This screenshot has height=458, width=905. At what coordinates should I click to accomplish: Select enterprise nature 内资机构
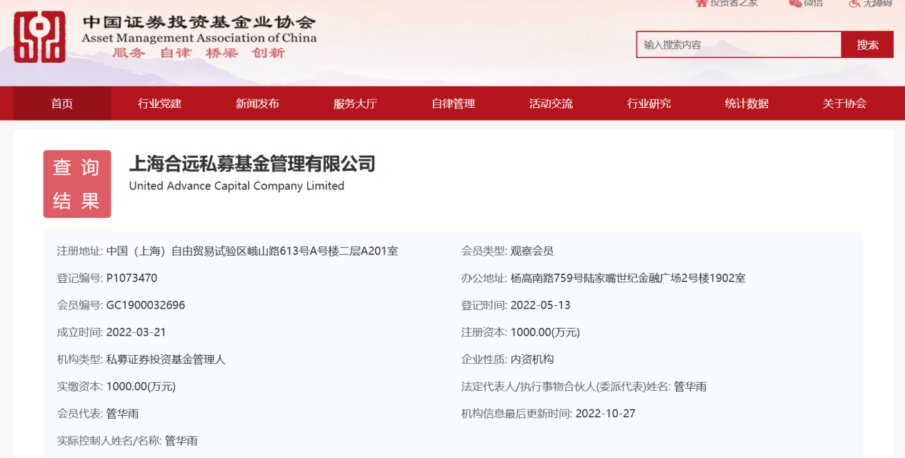532,359
